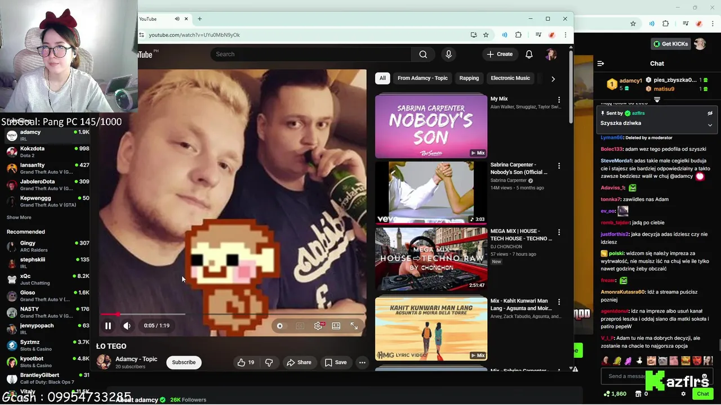Open options for MEGA MIX House video
721x405 pixels.
[559, 232]
